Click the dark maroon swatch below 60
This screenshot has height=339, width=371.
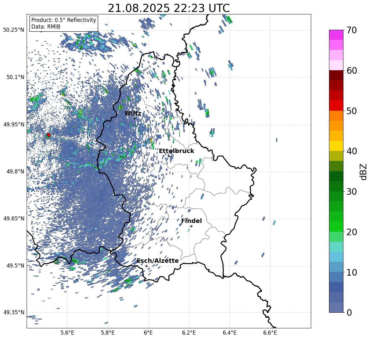click(336, 75)
